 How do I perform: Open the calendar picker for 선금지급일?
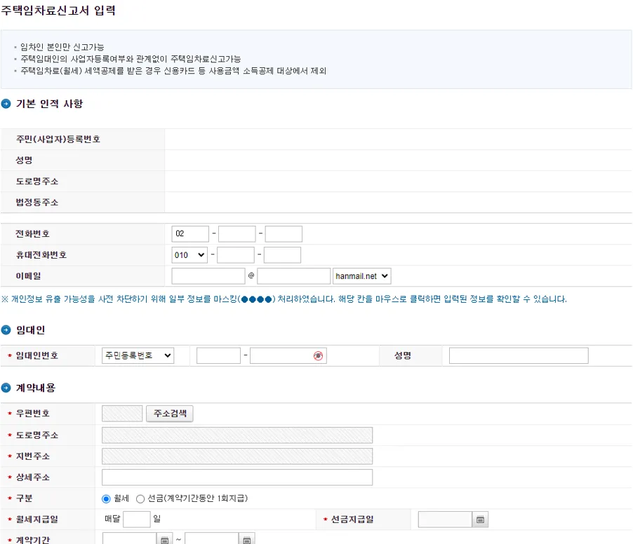[x=479, y=519]
